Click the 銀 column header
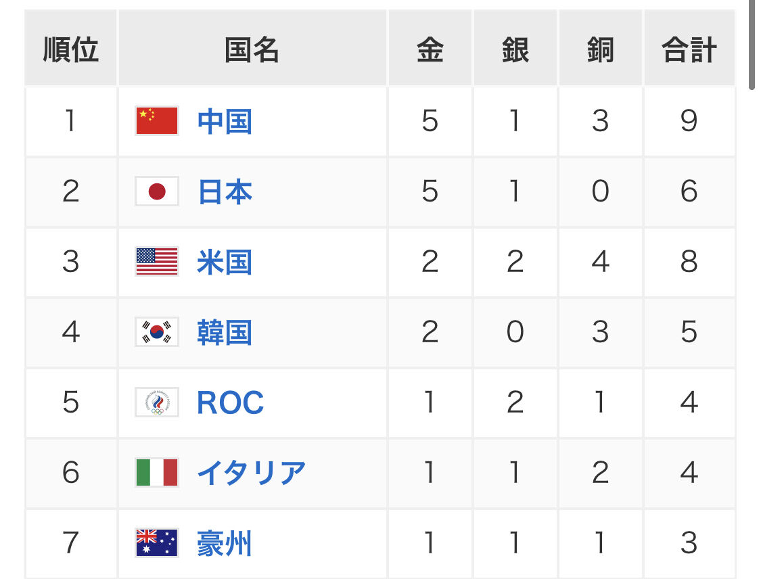The height and width of the screenshot is (579, 761). point(515,49)
